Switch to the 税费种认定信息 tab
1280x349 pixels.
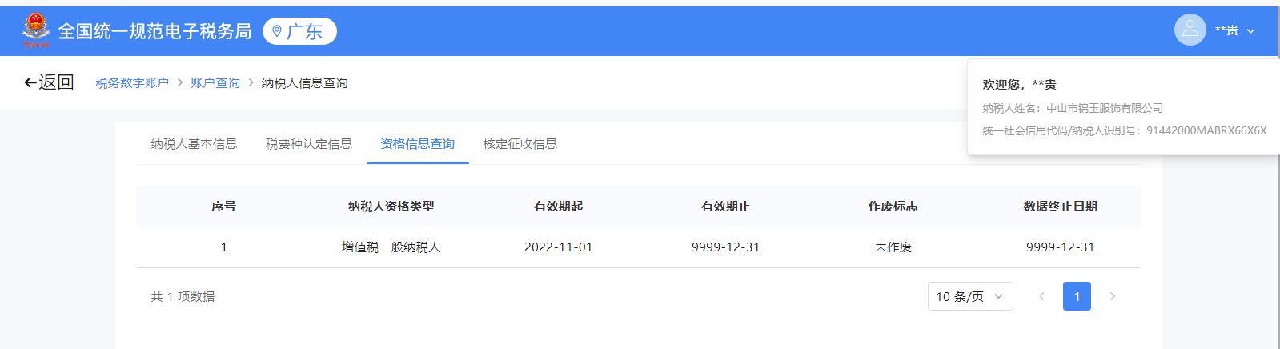point(308,144)
